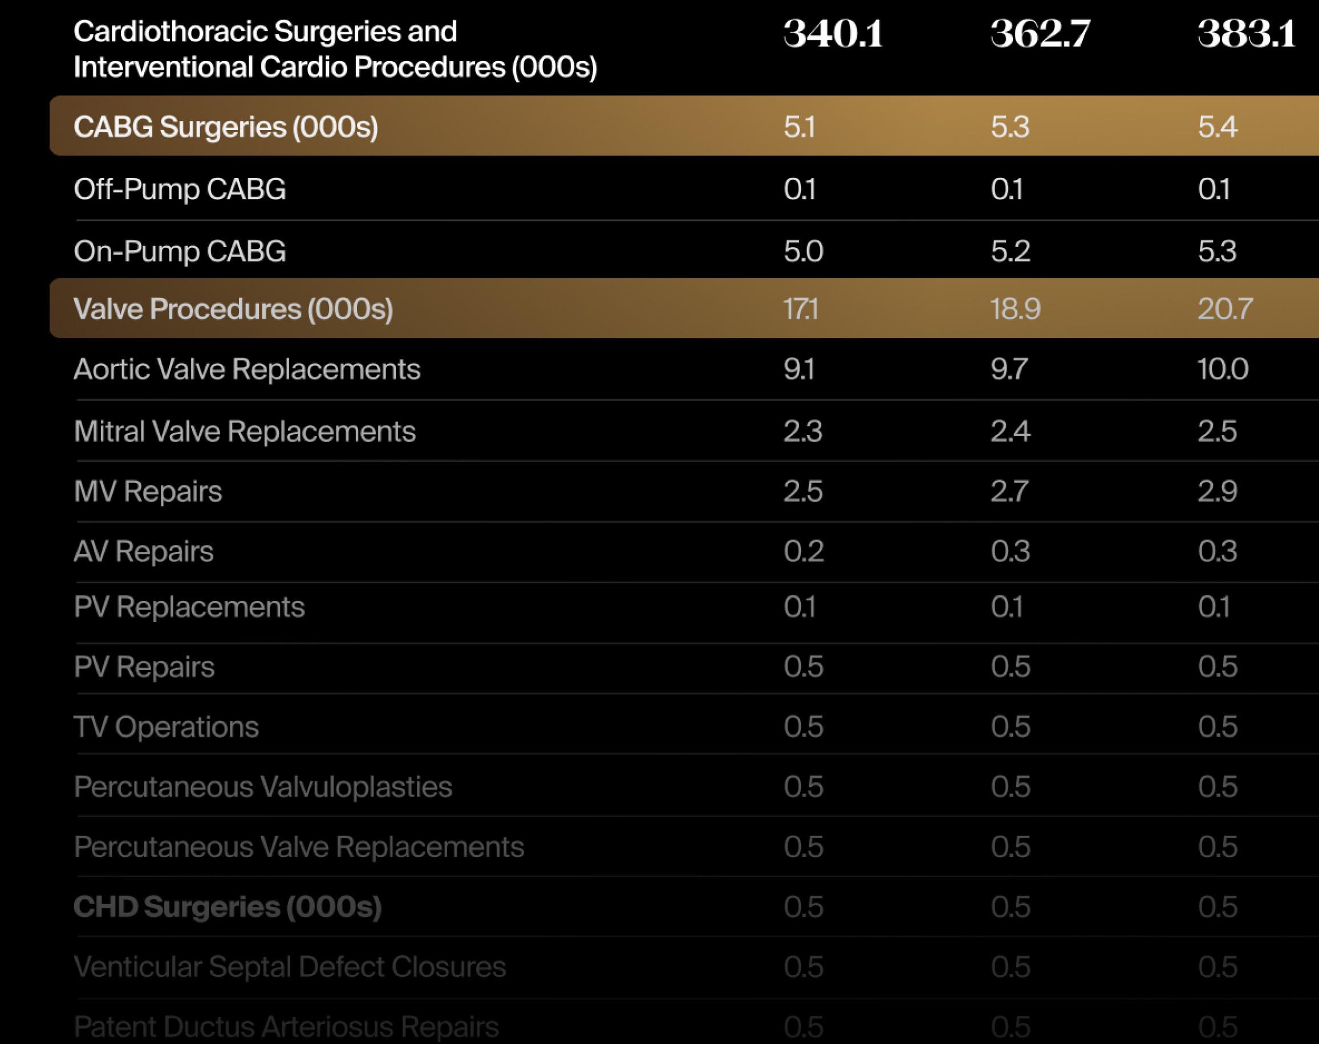Click the 340.1 total header value

point(833,34)
